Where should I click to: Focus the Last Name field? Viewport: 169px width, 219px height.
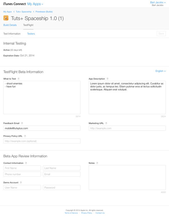tap(62, 168)
